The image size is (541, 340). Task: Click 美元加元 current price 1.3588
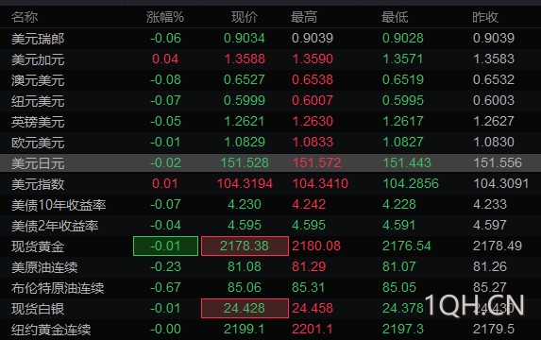click(x=245, y=59)
